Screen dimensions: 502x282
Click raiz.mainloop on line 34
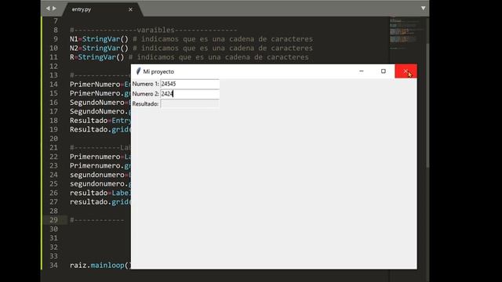pyautogui.click(x=96, y=266)
